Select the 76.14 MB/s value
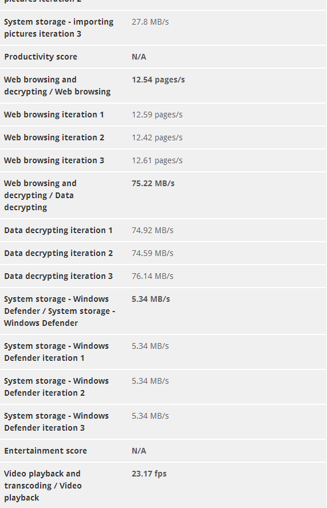The width and height of the screenshot is (327, 508). pyautogui.click(x=152, y=276)
